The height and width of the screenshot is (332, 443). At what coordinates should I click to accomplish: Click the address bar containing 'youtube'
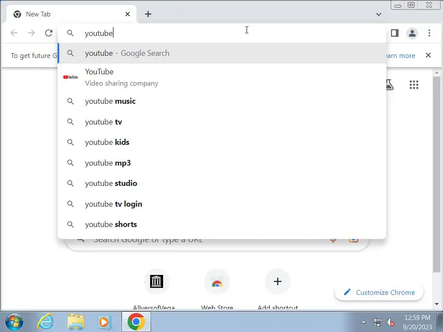click(222, 33)
